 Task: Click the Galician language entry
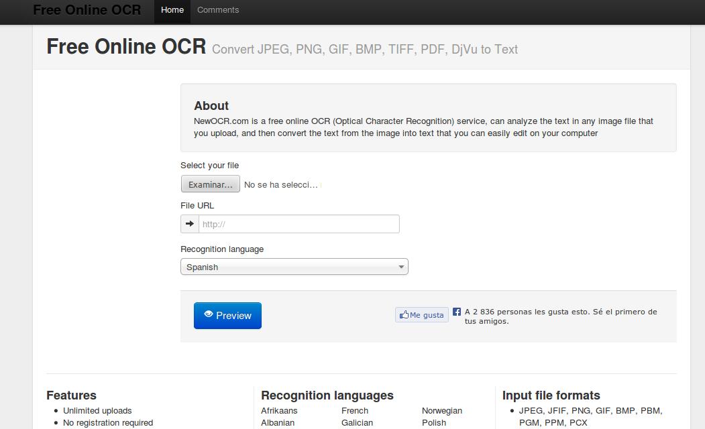click(x=357, y=422)
